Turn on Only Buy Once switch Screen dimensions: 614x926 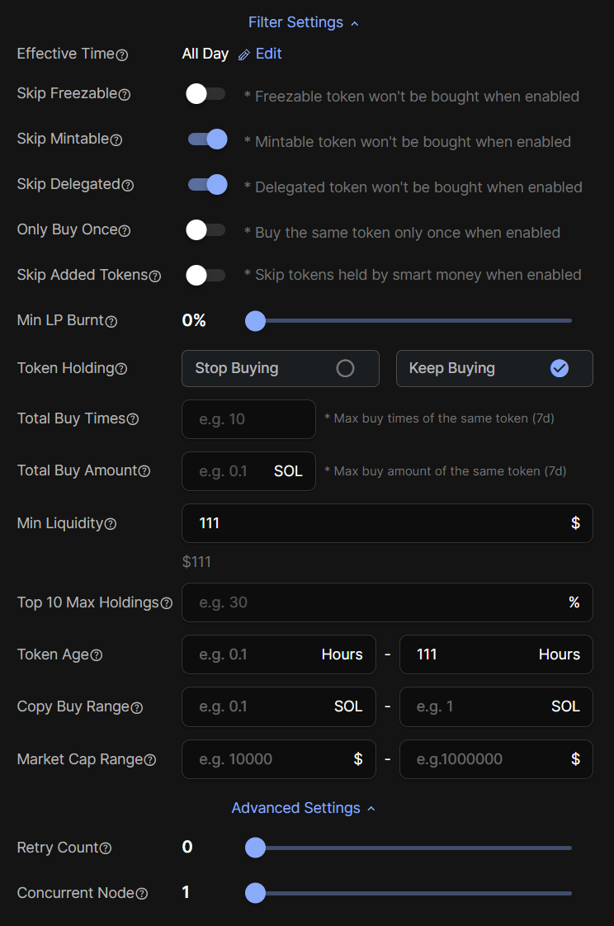[206, 230]
